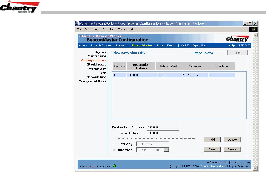Select VN Manager in sidebar
This screenshot has width=266, height=172.
(x=97, y=69)
